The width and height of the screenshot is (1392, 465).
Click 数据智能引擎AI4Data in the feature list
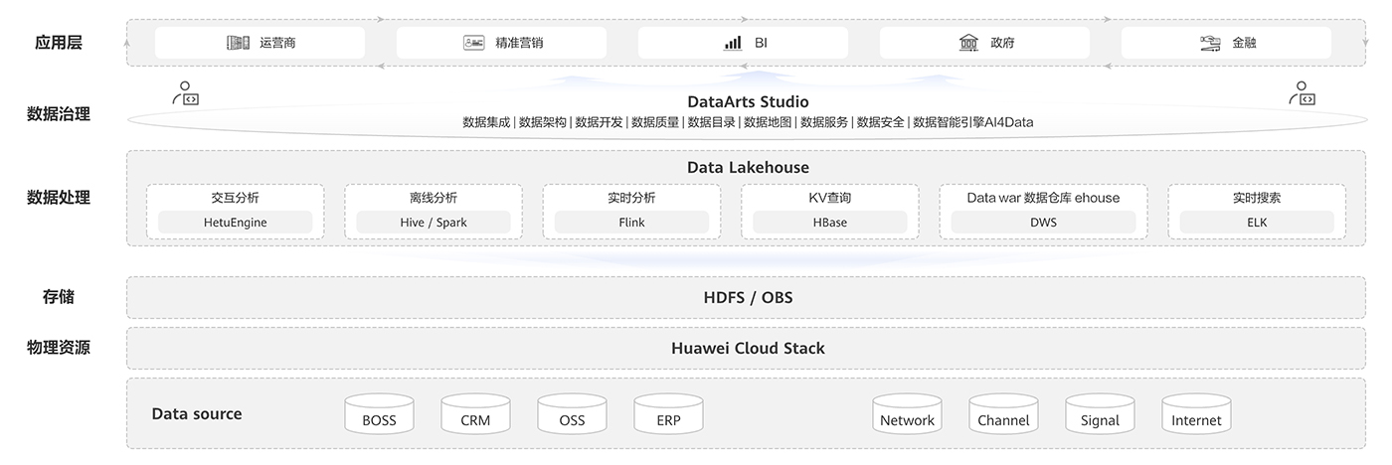973,122
